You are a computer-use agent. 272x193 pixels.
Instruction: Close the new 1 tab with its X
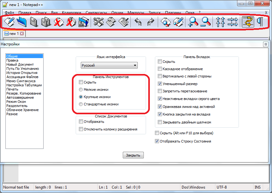pos(22,33)
